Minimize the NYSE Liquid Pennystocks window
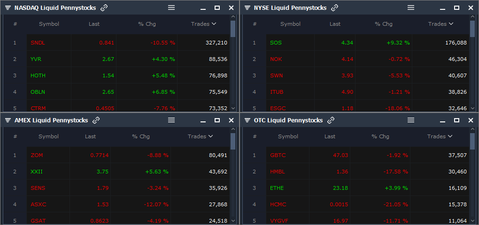The height and width of the screenshot is (225, 479). tap(442, 9)
